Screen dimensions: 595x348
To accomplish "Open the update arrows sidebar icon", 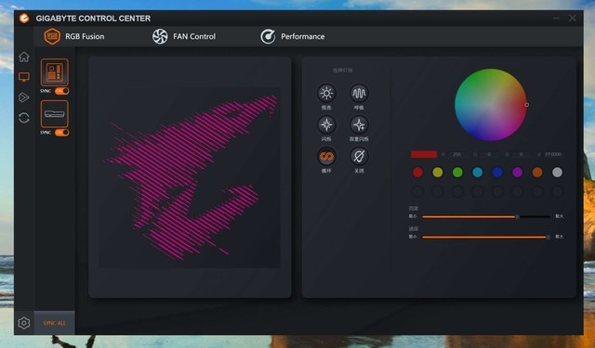I will click(24, 118).
